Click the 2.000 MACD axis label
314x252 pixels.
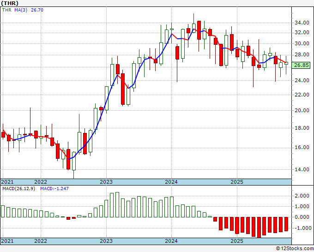pos(302,196)
